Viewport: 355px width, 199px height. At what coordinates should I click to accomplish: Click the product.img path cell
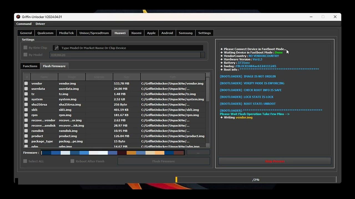point(173,136)
